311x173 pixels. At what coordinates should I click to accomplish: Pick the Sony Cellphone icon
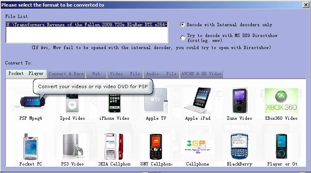point(156,146)
